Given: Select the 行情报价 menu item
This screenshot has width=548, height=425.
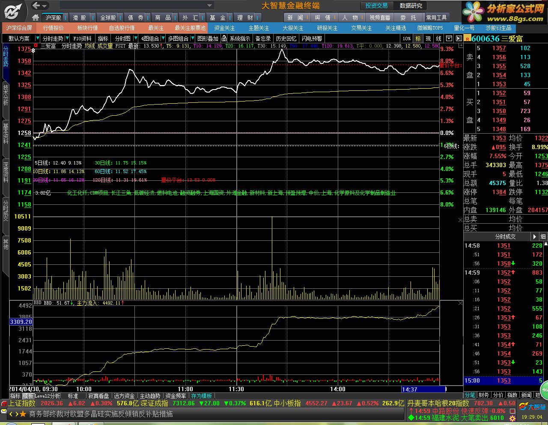Looking at the screenshot, I should pos(54,28).
